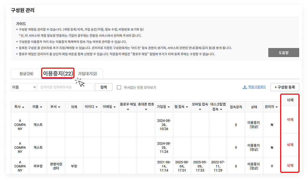This screenshot has width=308, height=181.
Task: Check 부서없는 인원 모아보기 checkbox
Action: tap(119, 87)
